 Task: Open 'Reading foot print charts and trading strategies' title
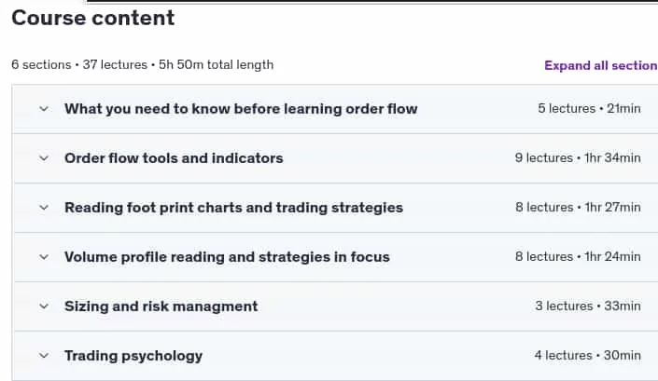click(233, 208)
